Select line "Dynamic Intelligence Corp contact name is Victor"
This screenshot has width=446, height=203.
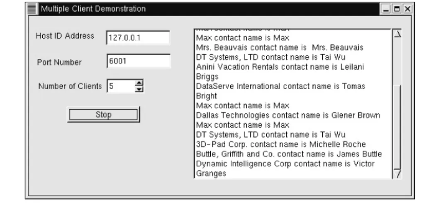point(285,164)
